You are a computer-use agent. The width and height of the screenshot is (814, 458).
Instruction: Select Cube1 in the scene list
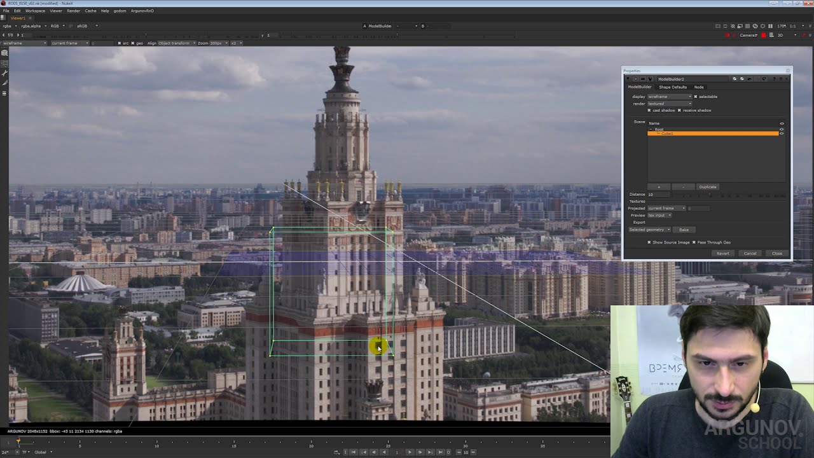click(x=713, y=134)
